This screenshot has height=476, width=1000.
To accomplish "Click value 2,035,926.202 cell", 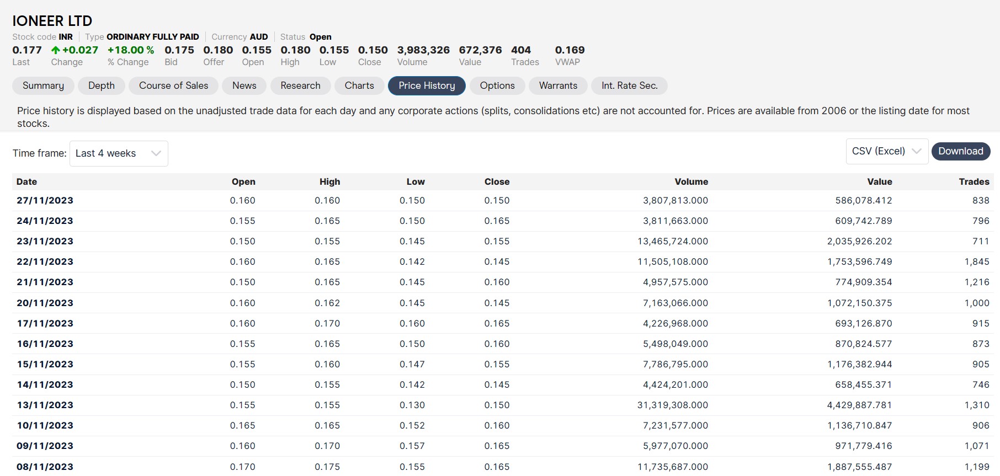I will pyautogui.click(x=859, y=241).
